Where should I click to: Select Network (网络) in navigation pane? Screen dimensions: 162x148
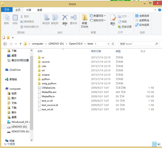coord(10,141)
